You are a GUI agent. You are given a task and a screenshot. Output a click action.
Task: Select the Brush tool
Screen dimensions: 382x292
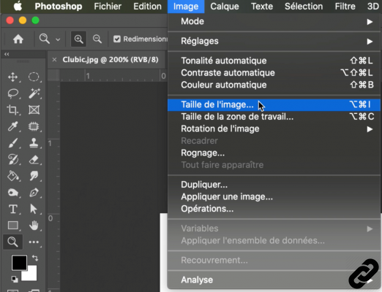pos(12,143)
